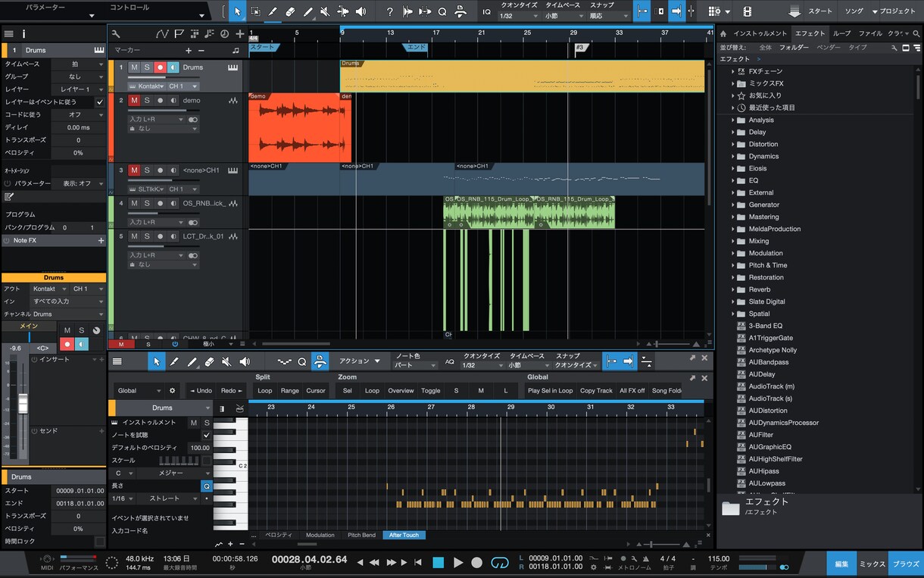The width and height of the screenshot is (924, 578).
Task: Disarm record on the Drums track
Action: coord(160,67)
